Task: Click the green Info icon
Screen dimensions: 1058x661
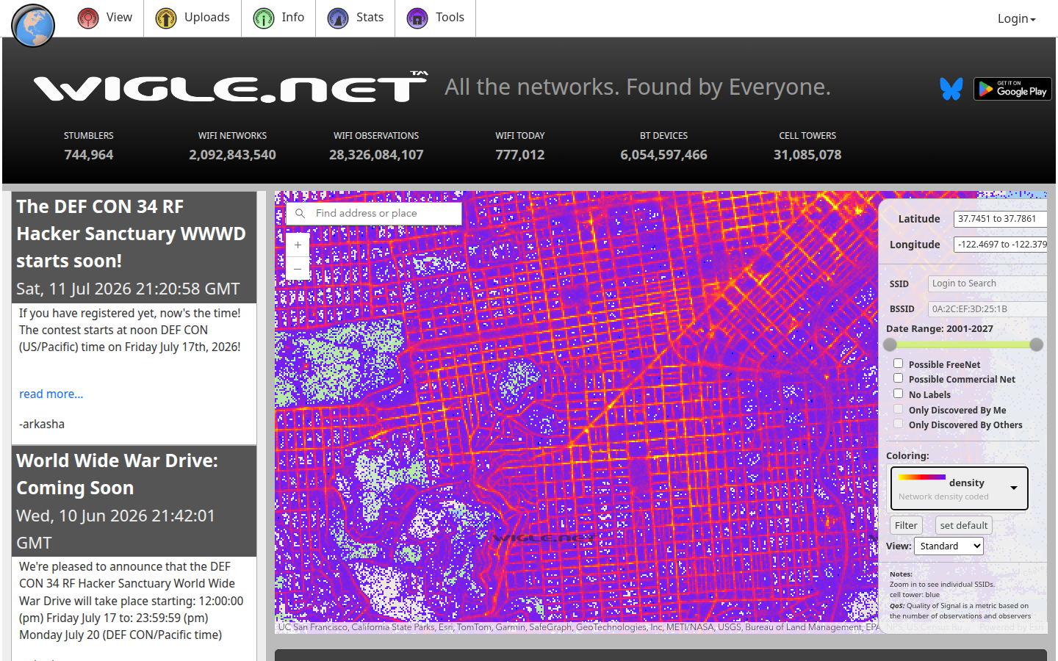Action: click(x=264, y=18)
